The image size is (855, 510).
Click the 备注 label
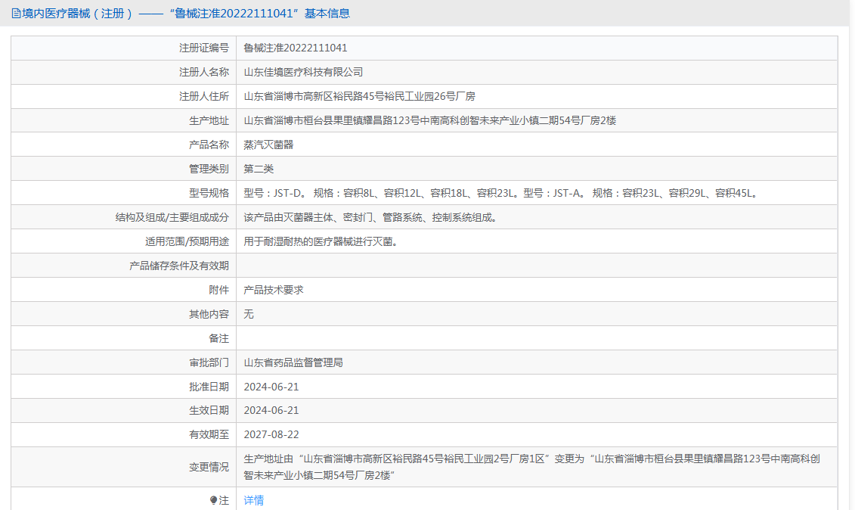(x=218, y=338)
